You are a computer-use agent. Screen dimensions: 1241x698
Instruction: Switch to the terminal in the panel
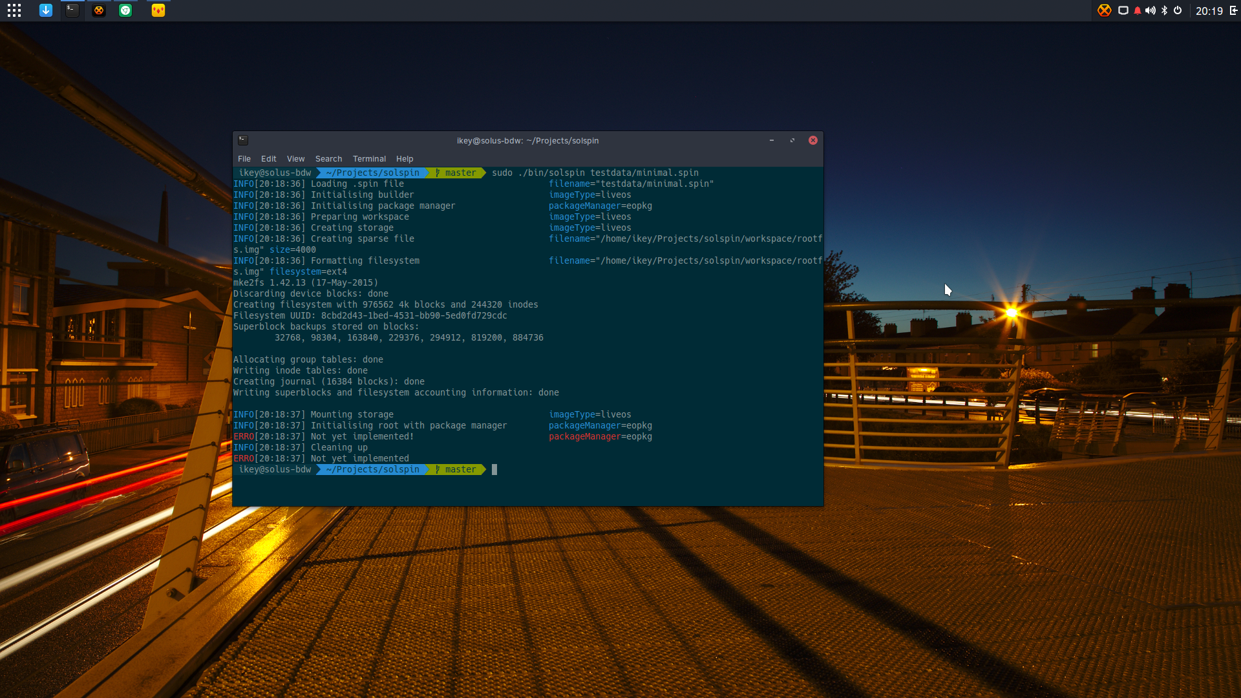pyautogui.click(x=72, y=10)
